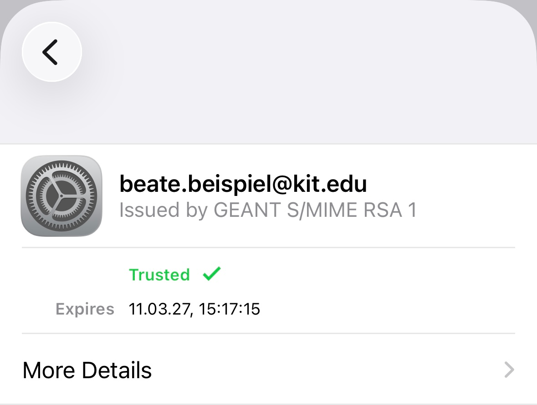Click the Issued by GEANT S/MIME subtitle

pyautogui.click(x=268, y=210)
